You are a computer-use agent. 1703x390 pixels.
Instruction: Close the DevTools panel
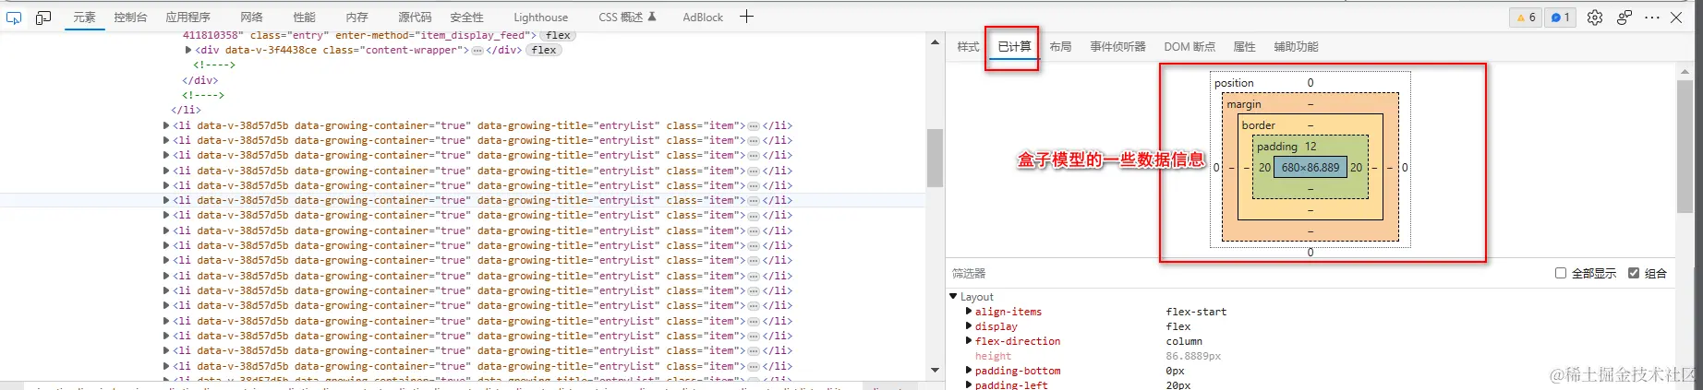coord(1676,17)
